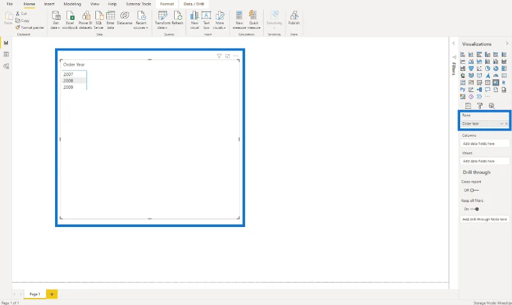Open the Format paint roller pane
The image size is (512, 305).
click(479, 106)
